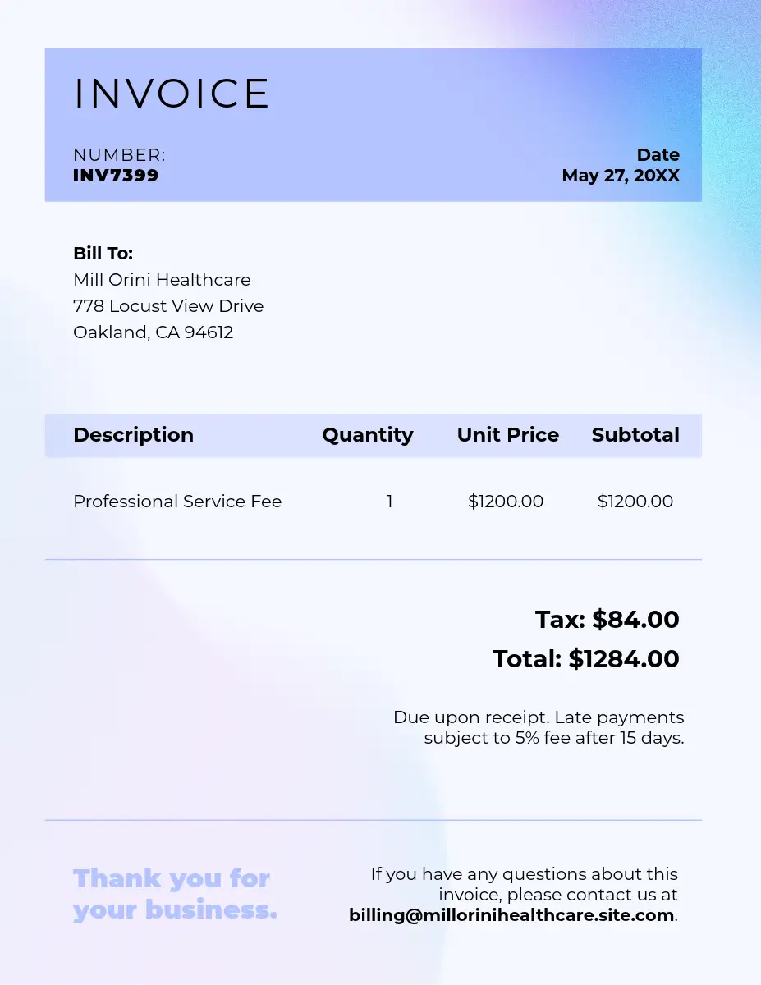Screen dimensions: 761x985
Task: Select the Professional Service Fee item
Action: click(177, 502)
